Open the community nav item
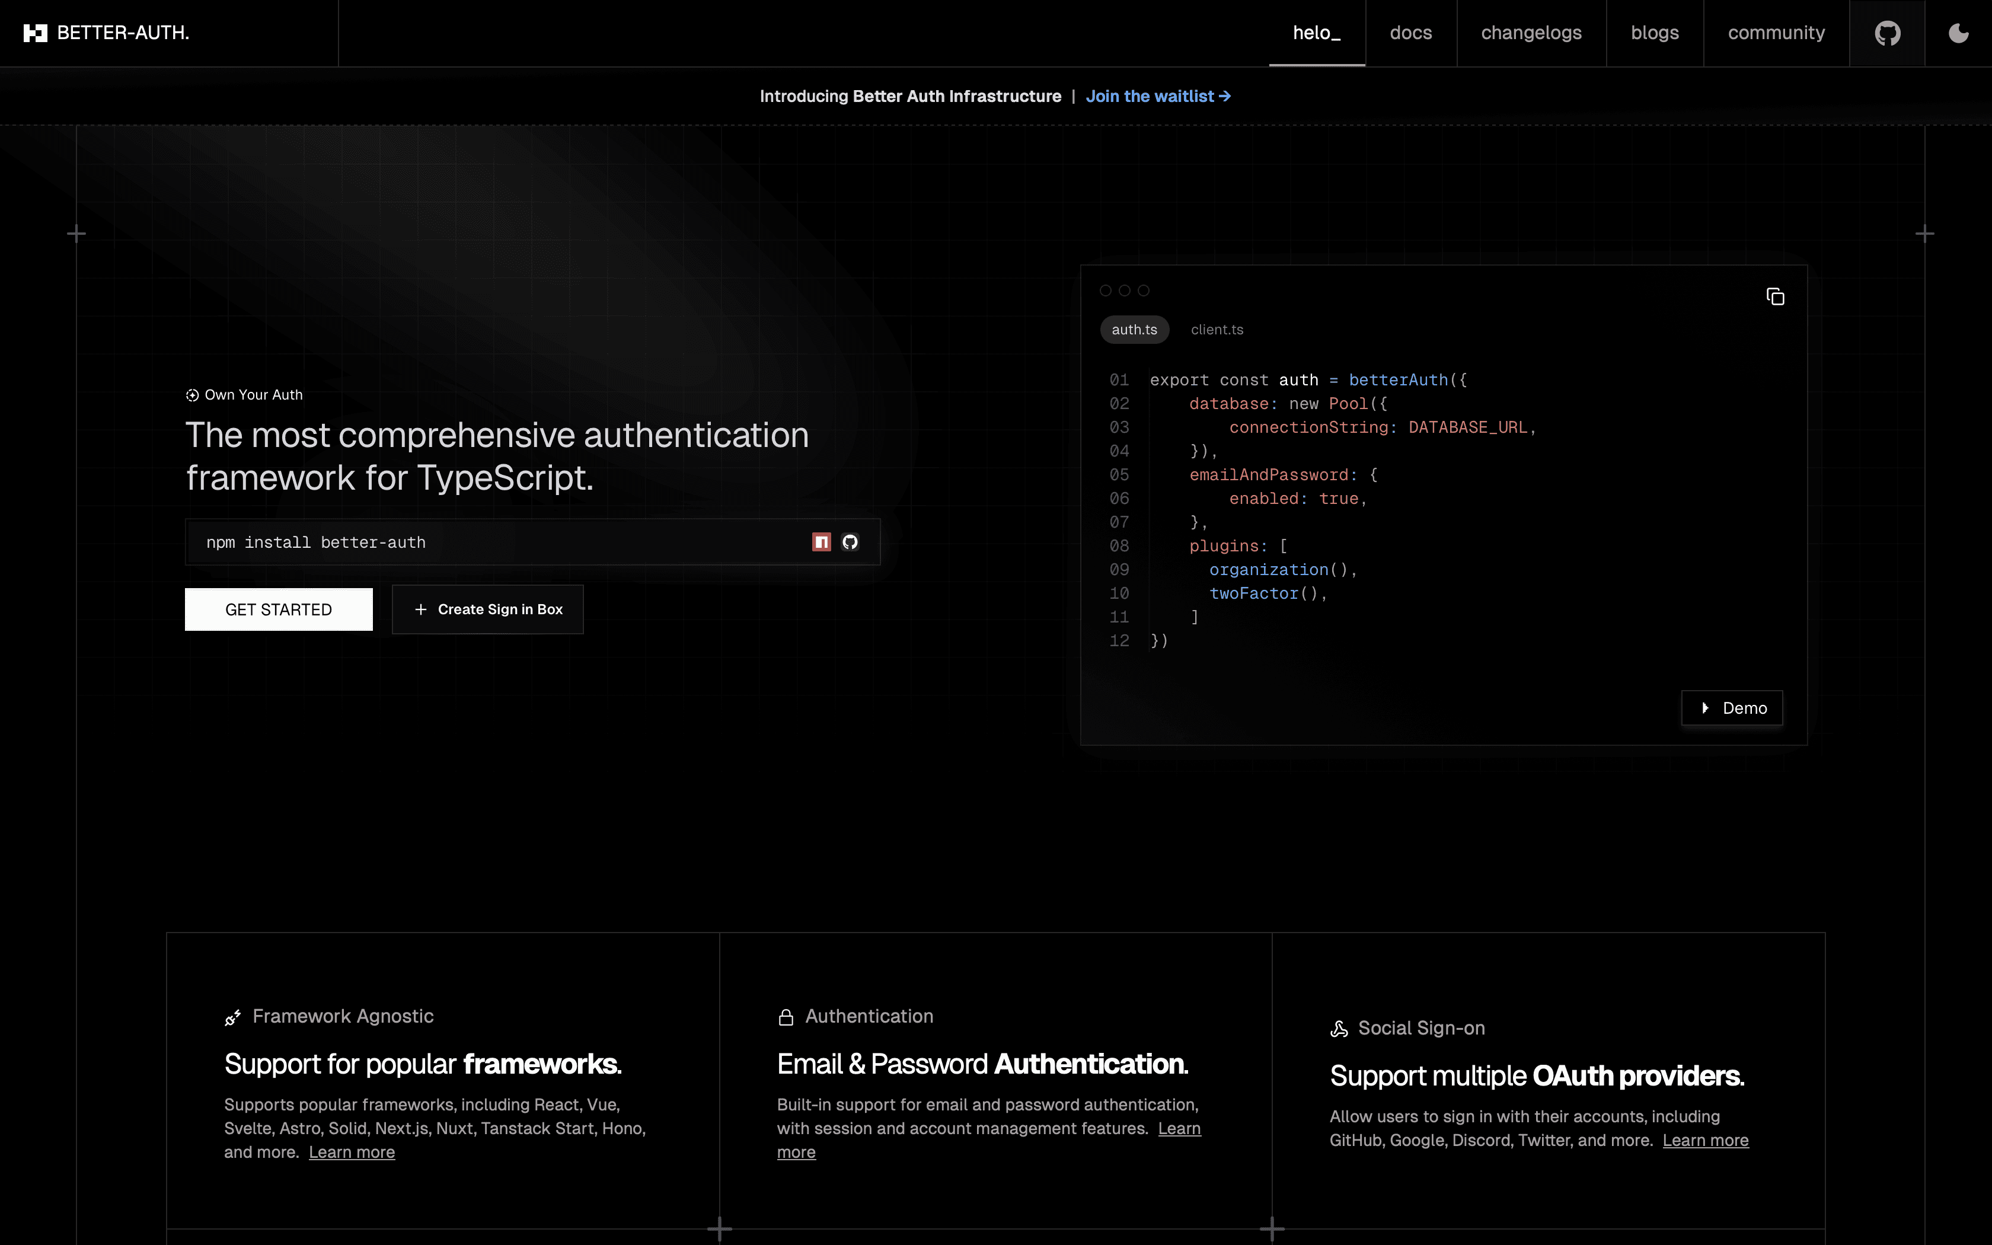 (1776, 33)
